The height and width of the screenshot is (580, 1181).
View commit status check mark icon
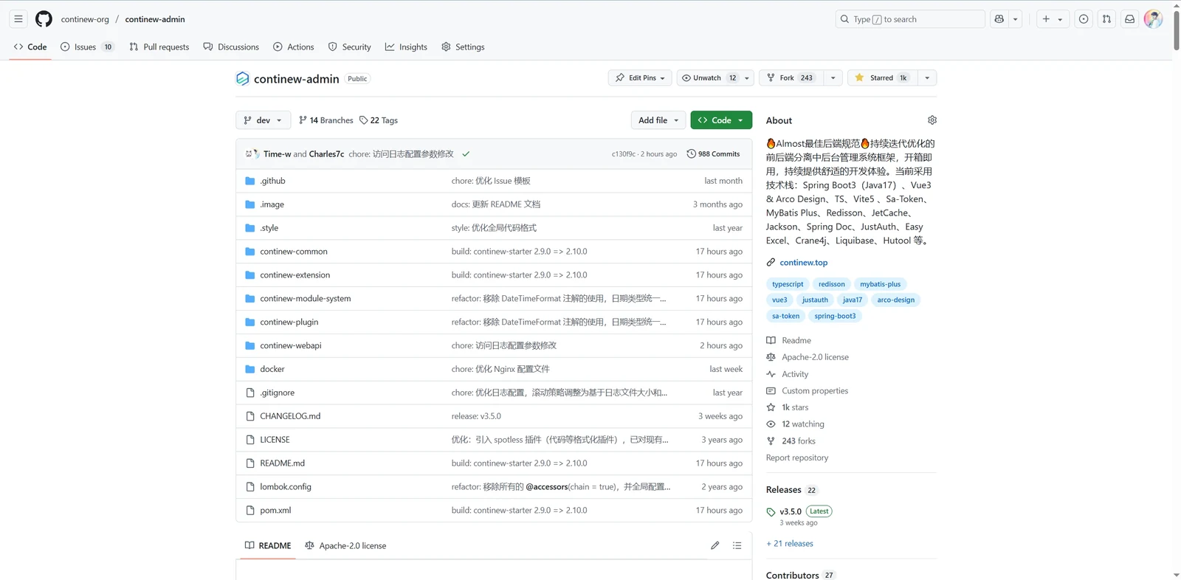pos(466,154)
